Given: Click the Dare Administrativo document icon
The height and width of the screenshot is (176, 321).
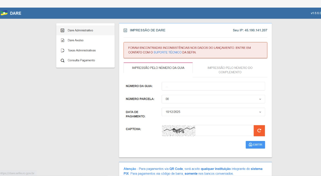Looking at the screenshot, I should tap(62, 30).
